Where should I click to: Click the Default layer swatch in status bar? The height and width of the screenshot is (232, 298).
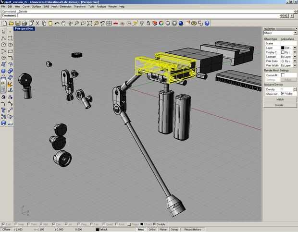click(98, 230)
